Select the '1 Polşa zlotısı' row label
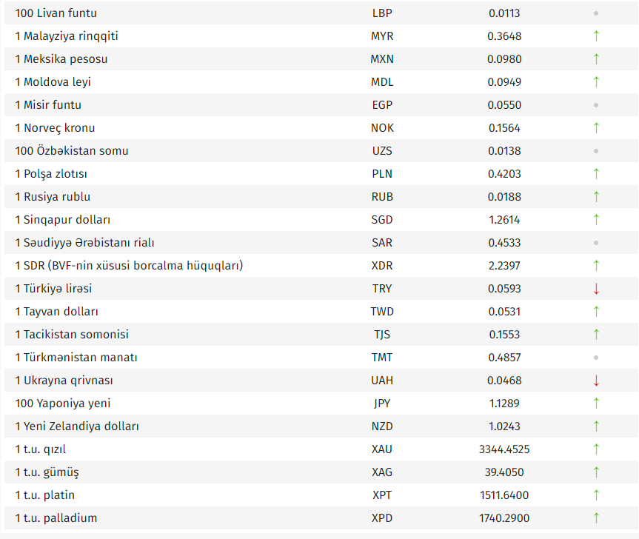639x539 pixels. click(x=51, y=174)
